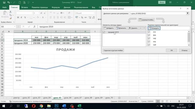Switch to the Вставка ribbon tab
This screenshot has height=109, width=195.
click(x=25, y=7)
